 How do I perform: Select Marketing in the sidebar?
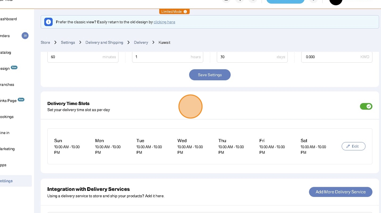(7, 149)
